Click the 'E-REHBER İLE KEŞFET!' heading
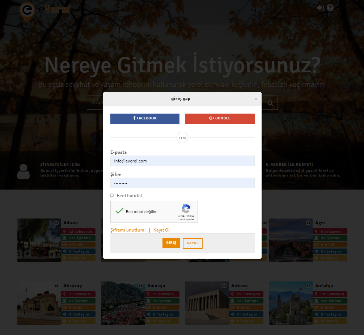The height and width of the screenshot is (335, 364). 289,164
